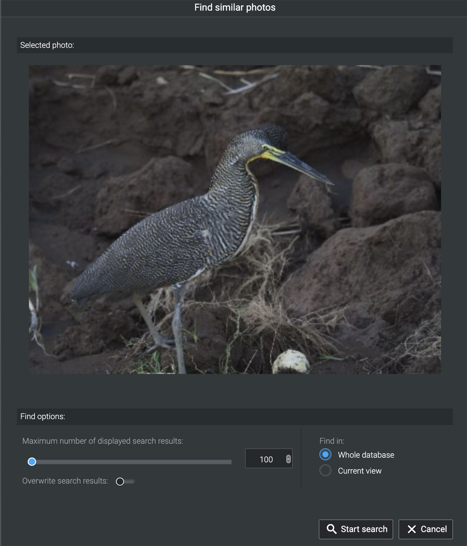Select the Whole database radio button
The width and height of the screenshot is (467, 546).
tap(325, 454)
